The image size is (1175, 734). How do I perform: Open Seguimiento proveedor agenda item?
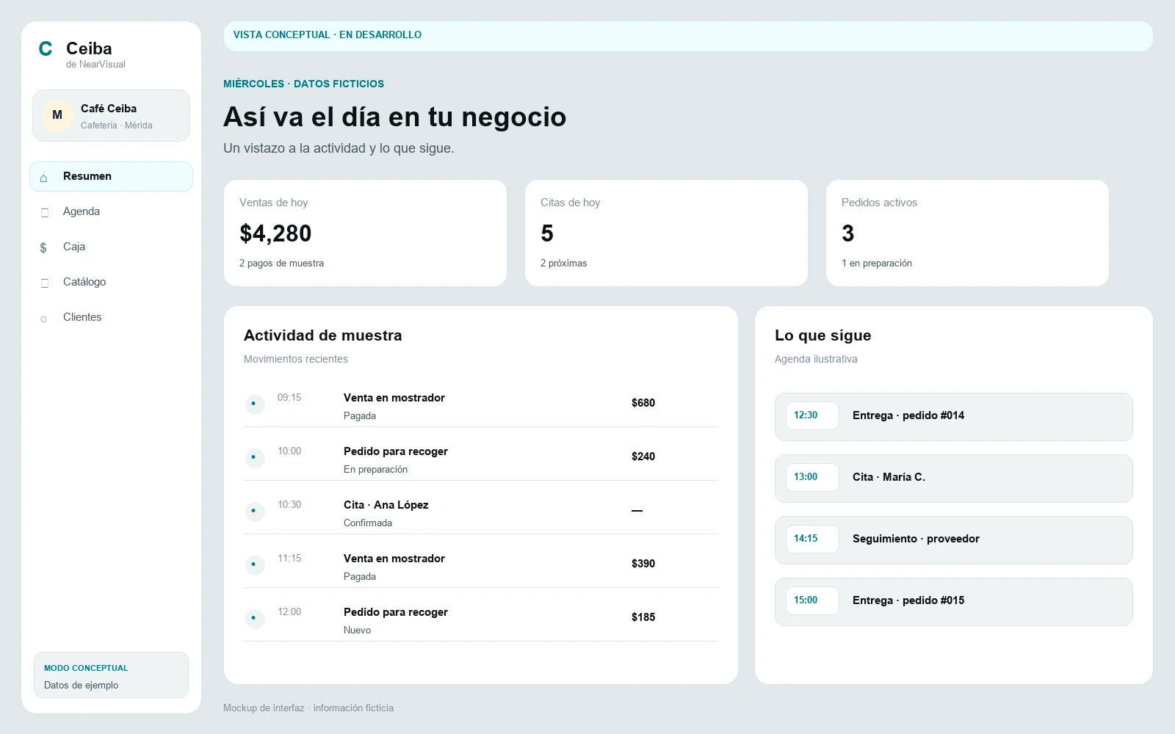[953, 540]
